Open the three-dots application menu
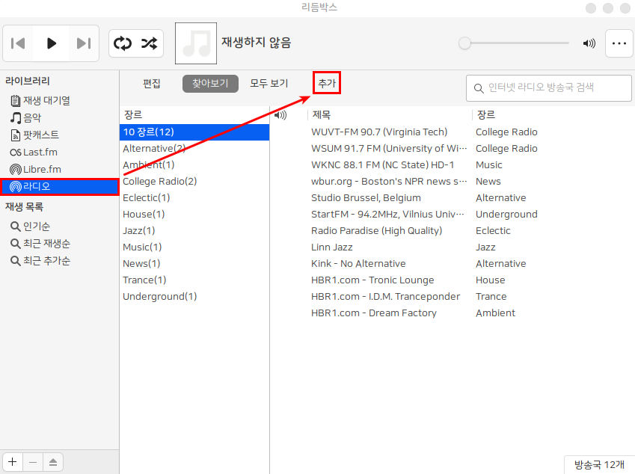The height and width of the screenshot is (474, 635). coord(619,43)
